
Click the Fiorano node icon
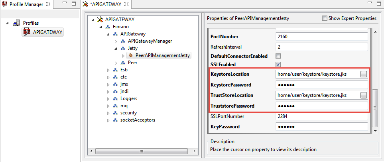click(x=108, y=27)
